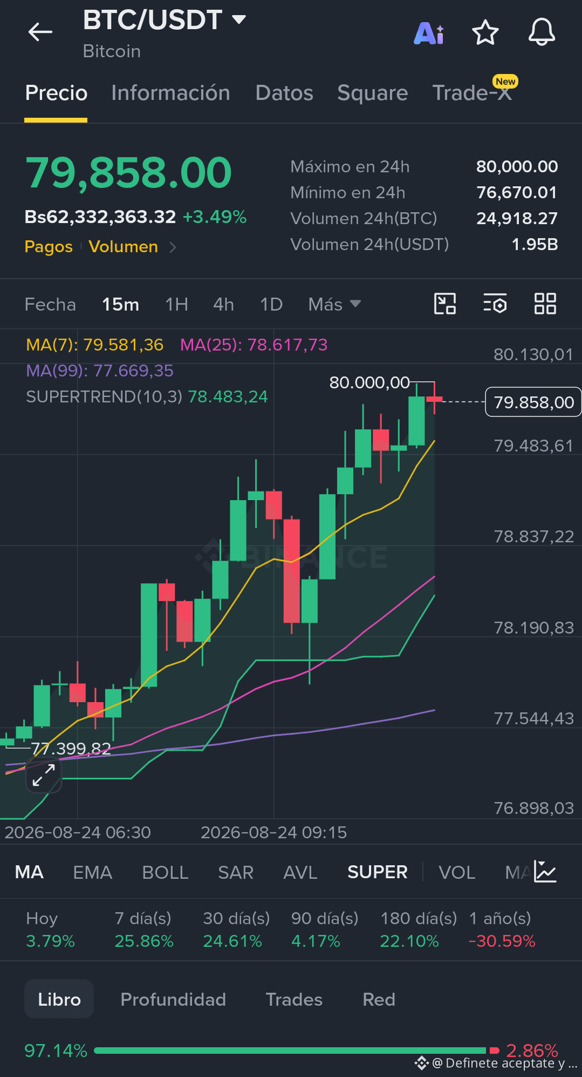Toggle the SUPER indicator
The width and height of the screenshot is (582, 1077).
coord(378,872)
